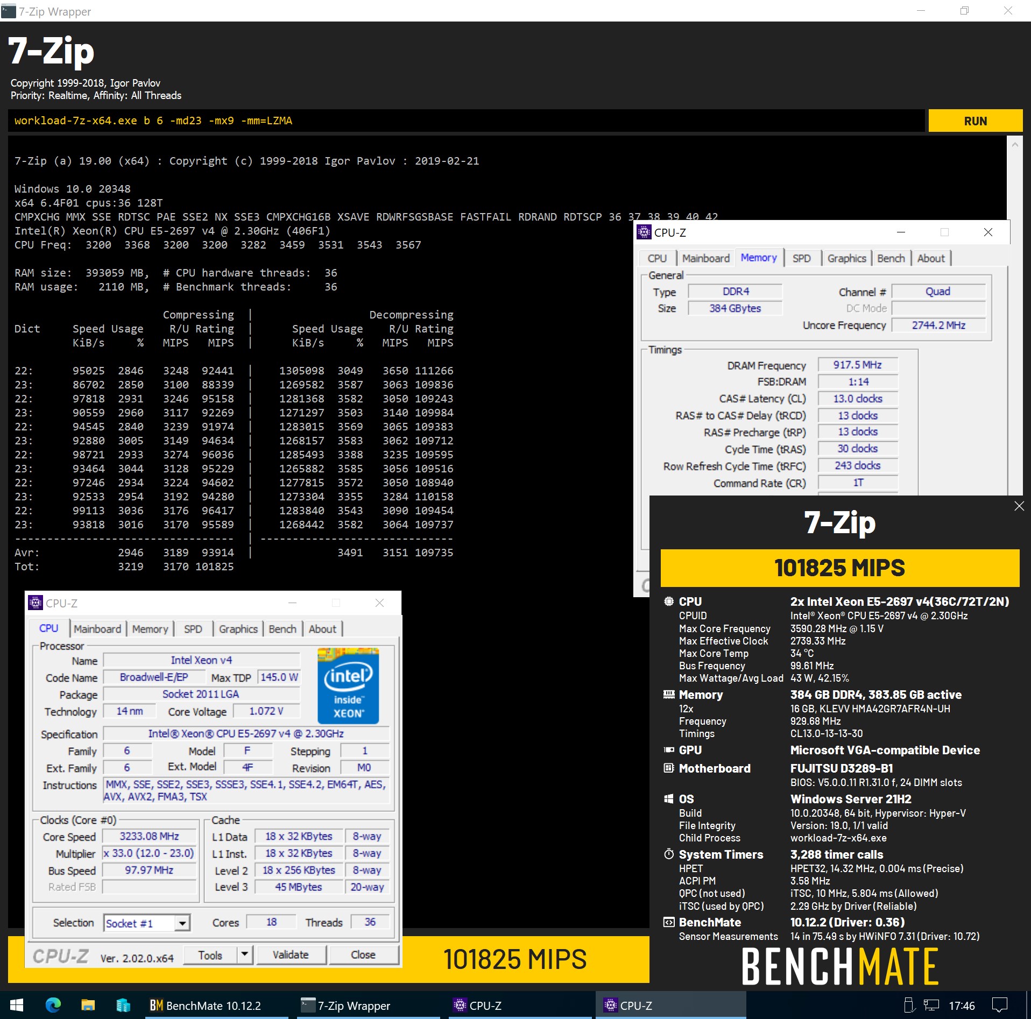This screenshot has height=1019, width=1031.
Task: Click the CPU-Z icon in lower window title
Action: 36,603
